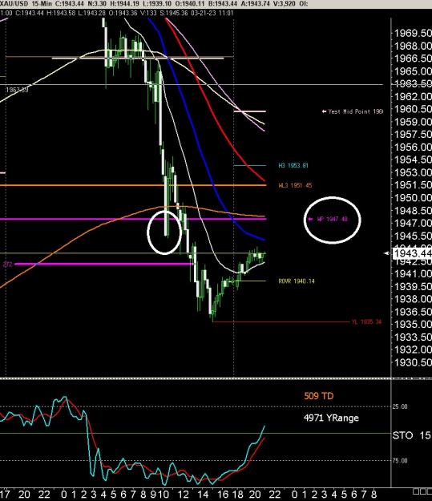The height and width of the screenshot is (501, 432).
Task: Click the 1963.39 level label at left
Action: point(17,90)
